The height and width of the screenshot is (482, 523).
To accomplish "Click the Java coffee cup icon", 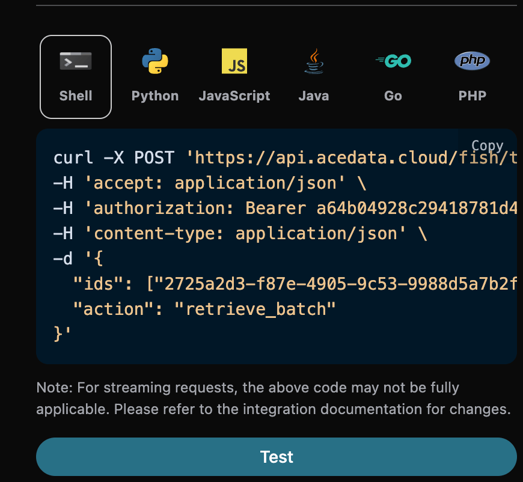I will [x=314, y=61].
